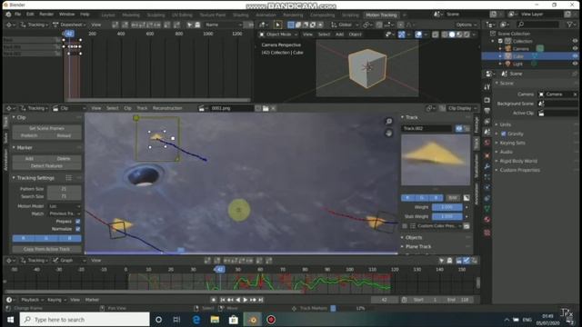Open the Object Data green triangle tab
Image resolution: width=582 pixels, height=327 pixels.
[x=487, y=209]
